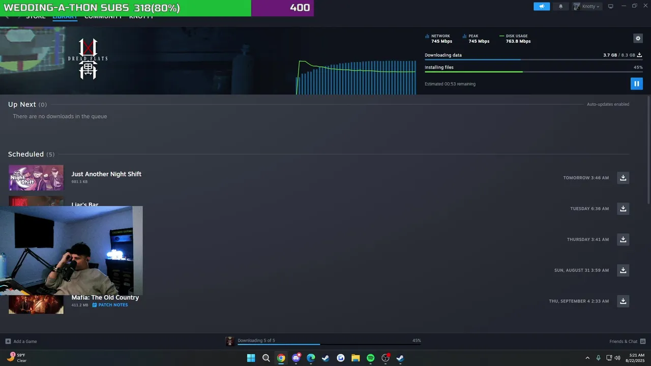Image resolution: width=651 pixels, height=366 pixels.
Task: Click the Add a Game plus icon
Action: tap(8, 341)
